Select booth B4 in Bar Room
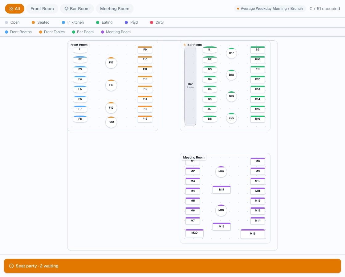Viewport: 345px width, 277px height. (210, 79)
